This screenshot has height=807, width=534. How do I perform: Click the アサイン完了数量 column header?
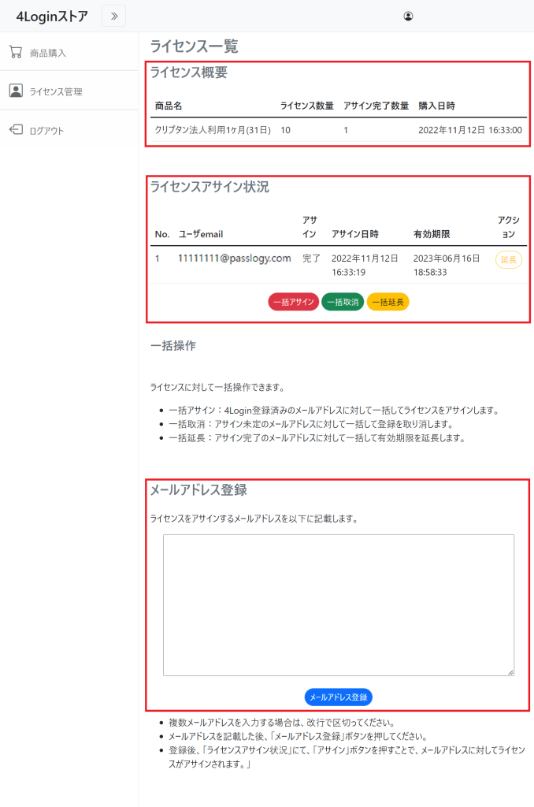point(376,106)
